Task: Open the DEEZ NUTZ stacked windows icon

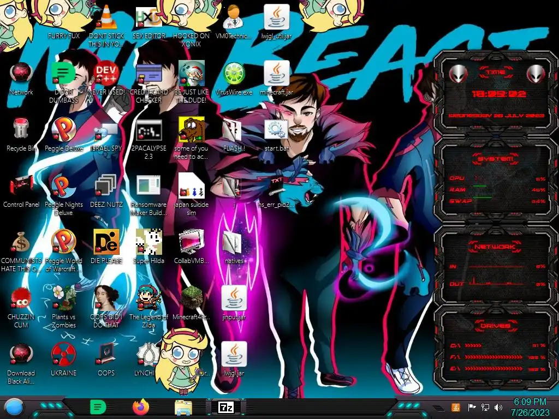Action: pos(106,186)
